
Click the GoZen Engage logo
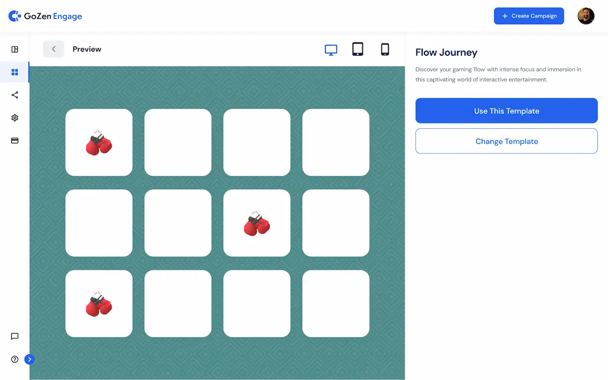45,16
